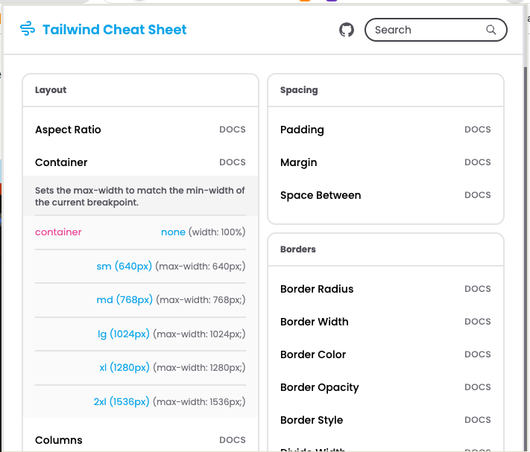The height and width of the screenshot is (452, 530).
Task: Click the pink 'container' class name
Action: 58,232
